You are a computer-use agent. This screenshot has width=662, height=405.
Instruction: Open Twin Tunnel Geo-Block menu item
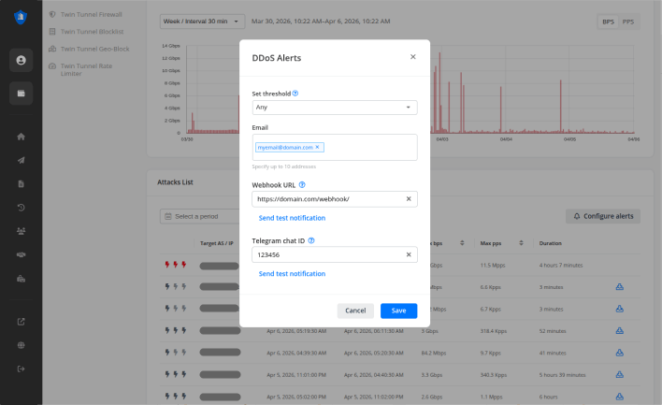[96, 48]
